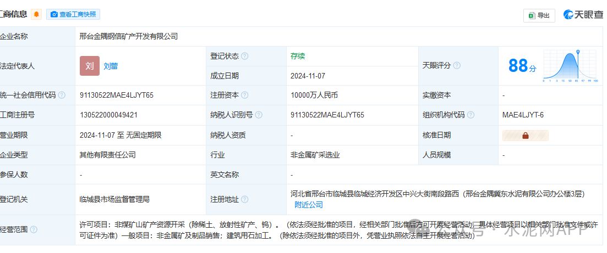Open the 查看工商快照 snapshot button
Screen dimensions: 607x253
tap(73, 14)
